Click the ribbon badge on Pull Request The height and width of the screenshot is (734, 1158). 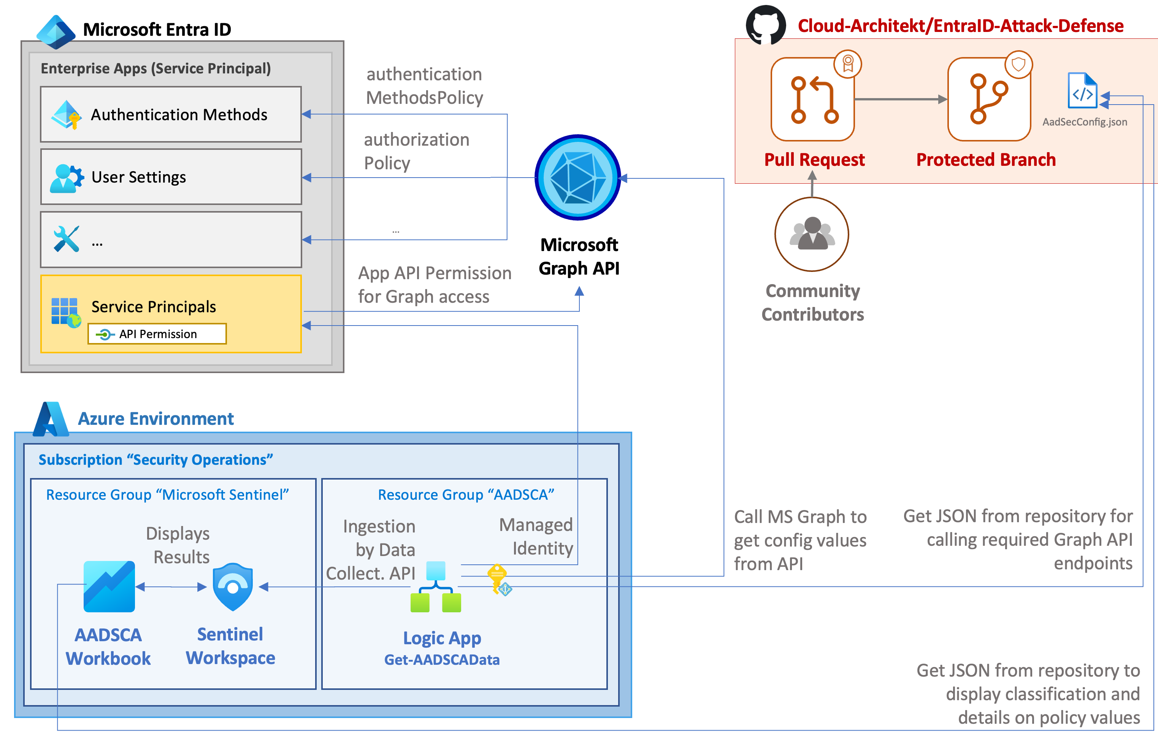tap(848, 64)
